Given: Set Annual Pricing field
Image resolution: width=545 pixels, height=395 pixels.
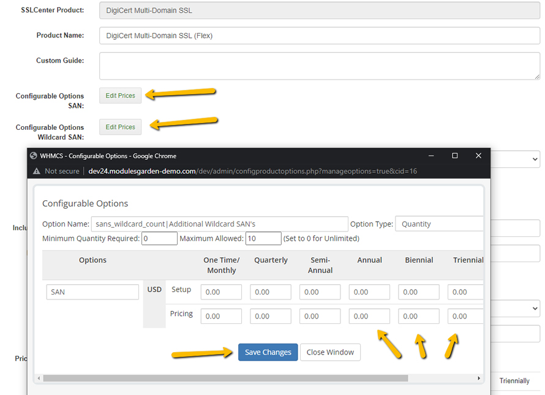Looking at the screenshot, I should 369,316.
